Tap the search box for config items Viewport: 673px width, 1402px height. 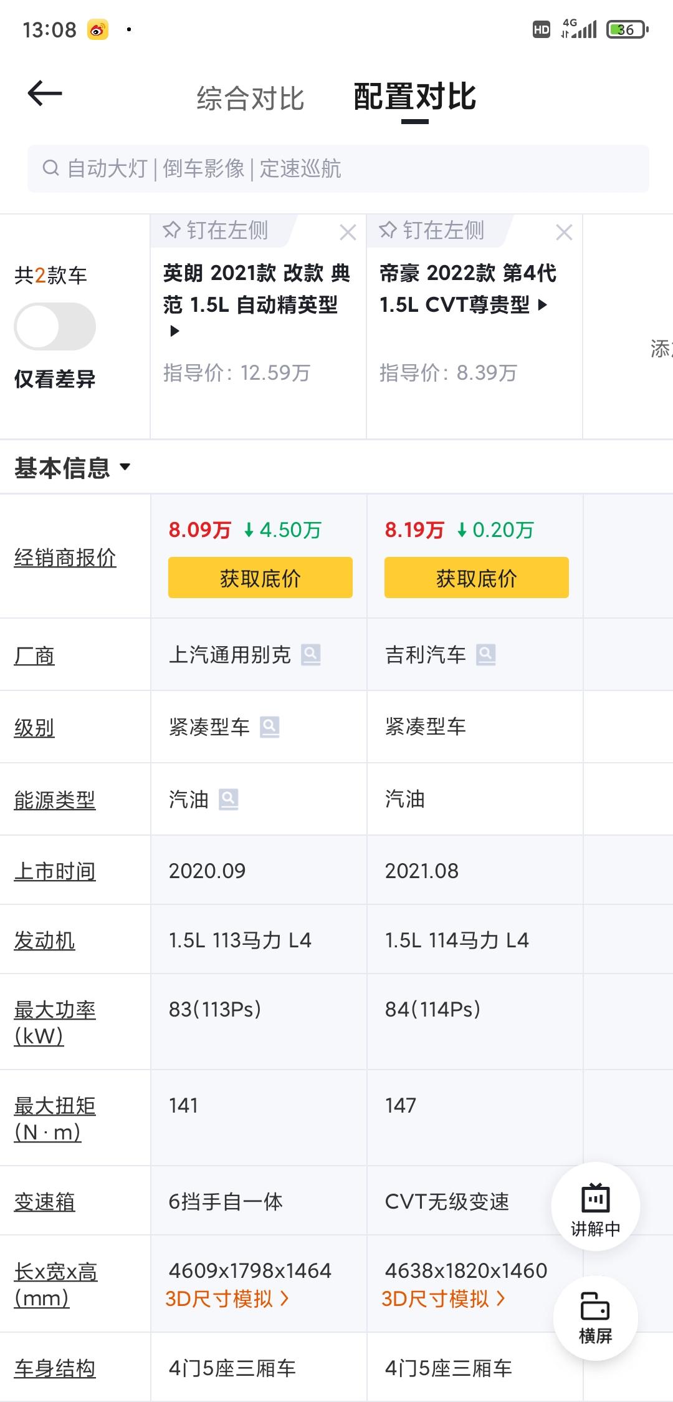pos(338,168)
